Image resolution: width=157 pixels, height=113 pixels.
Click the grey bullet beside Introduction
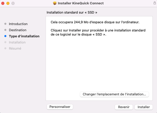click(x=5, y=24)
